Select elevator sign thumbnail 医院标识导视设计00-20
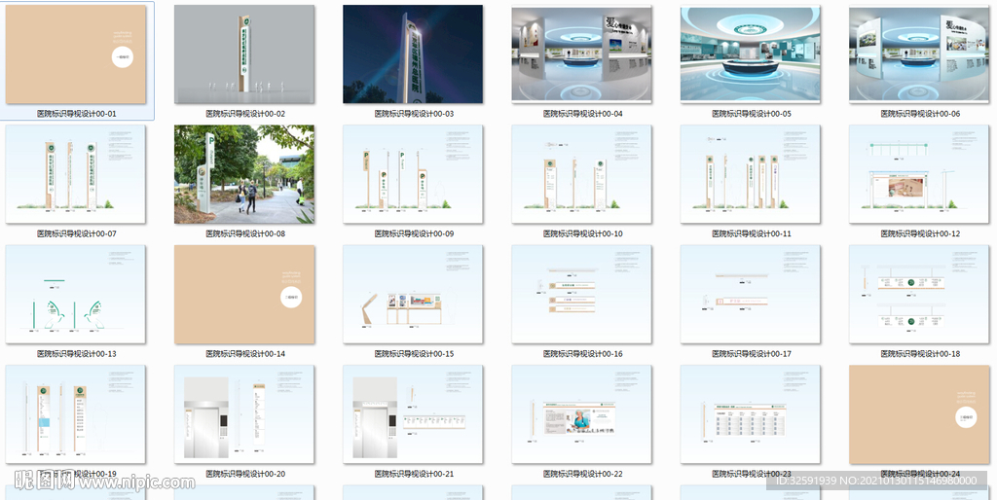The image size is (997, 500). click(244, 415)
